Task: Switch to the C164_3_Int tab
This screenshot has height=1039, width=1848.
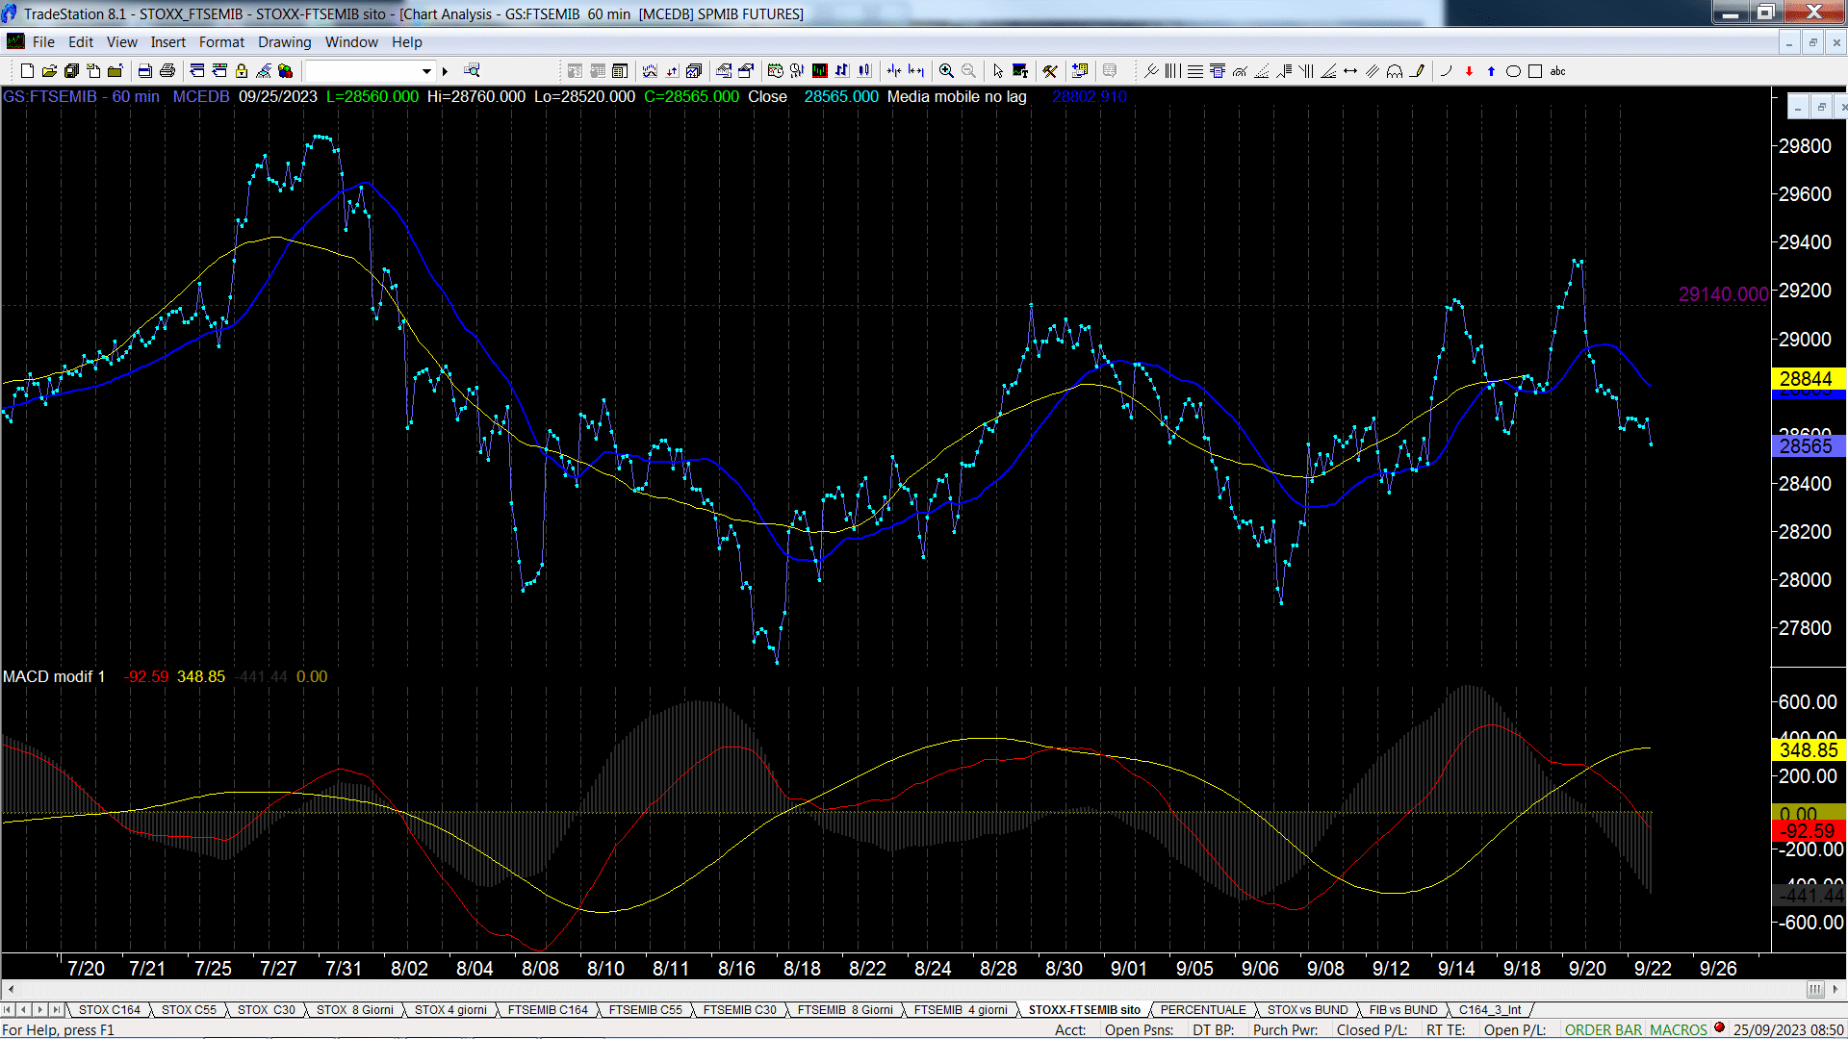Action: coord(1490,1010)
